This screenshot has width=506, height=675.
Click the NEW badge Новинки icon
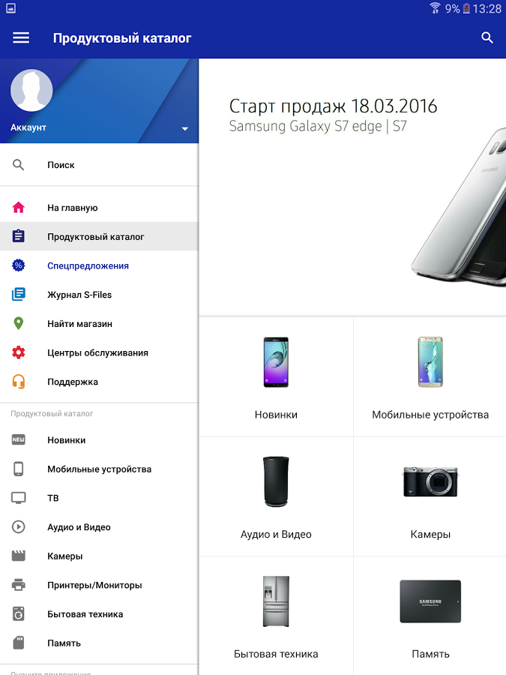point(19,440)
